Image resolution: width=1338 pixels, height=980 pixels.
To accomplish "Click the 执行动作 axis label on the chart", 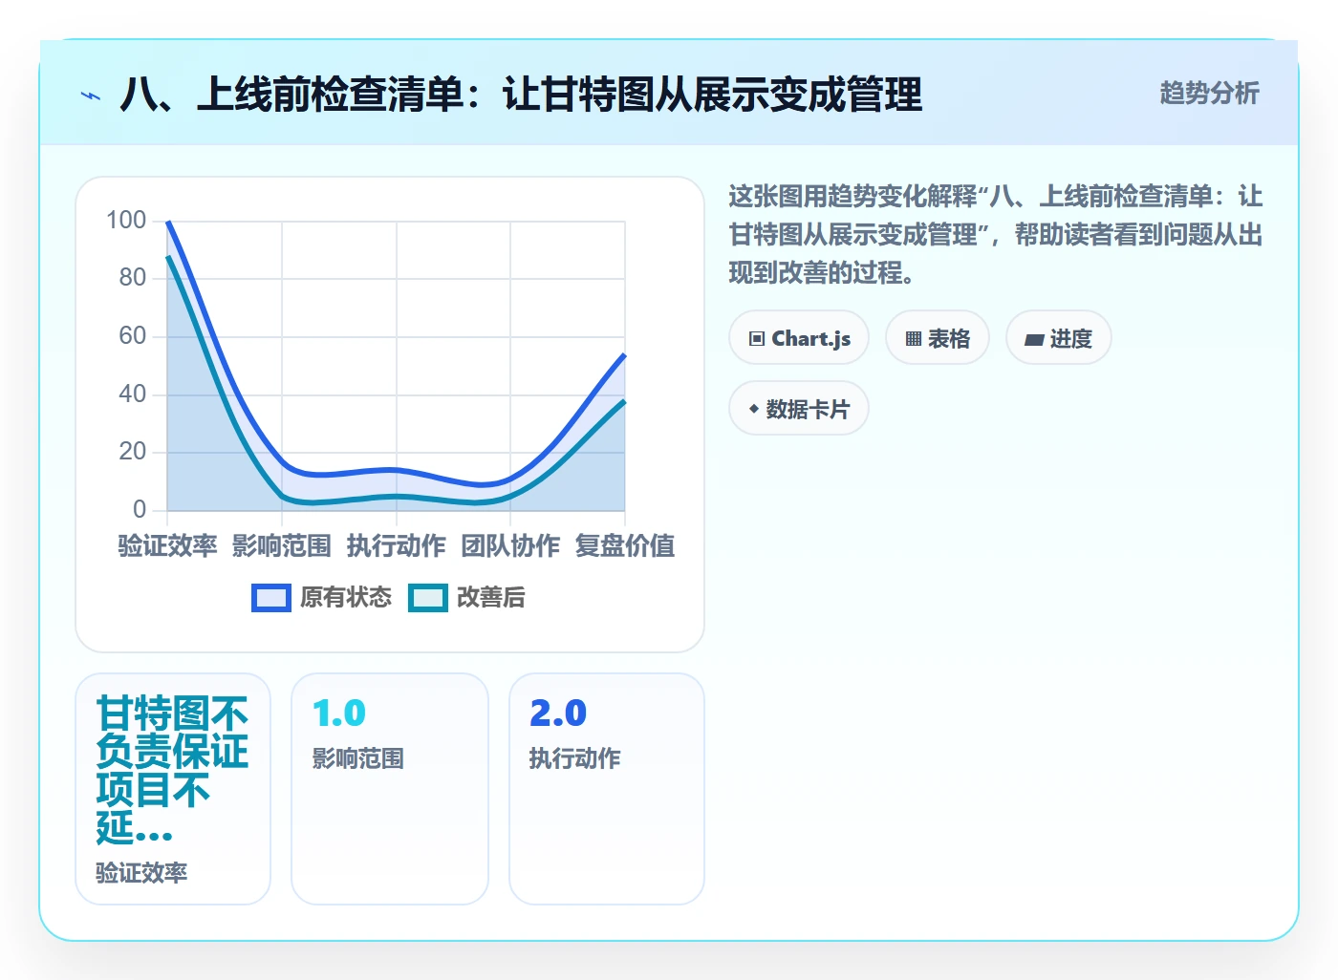I will point(397,546).
